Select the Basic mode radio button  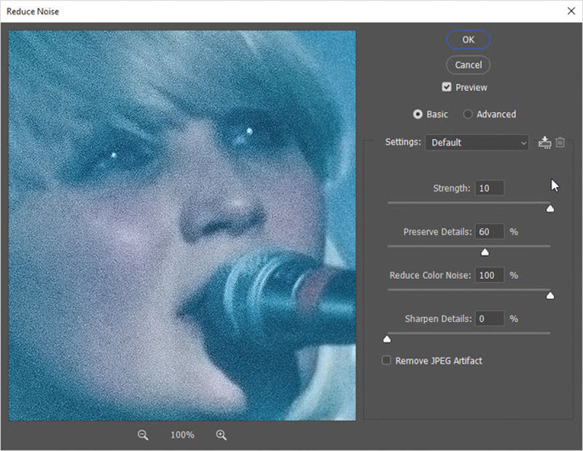pyautogui.click(x=418, y=114)
